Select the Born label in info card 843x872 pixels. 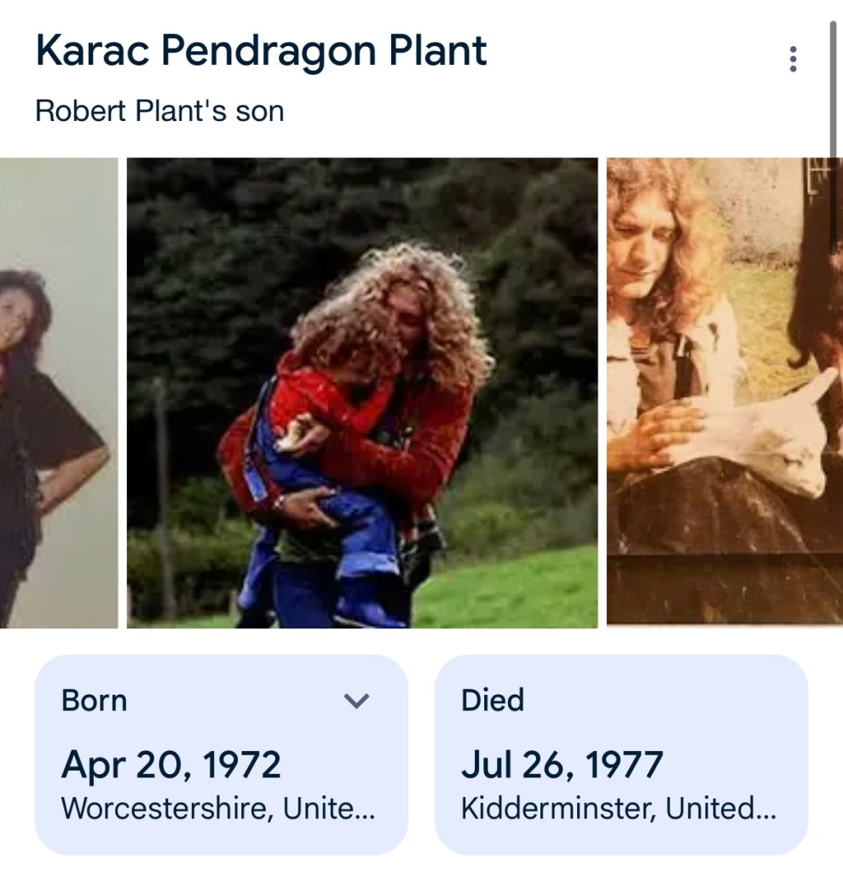[x=94, y=701]
